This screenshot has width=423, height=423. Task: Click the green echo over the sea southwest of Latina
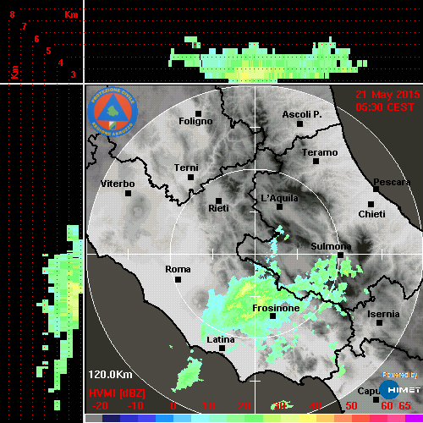[190, 374]
